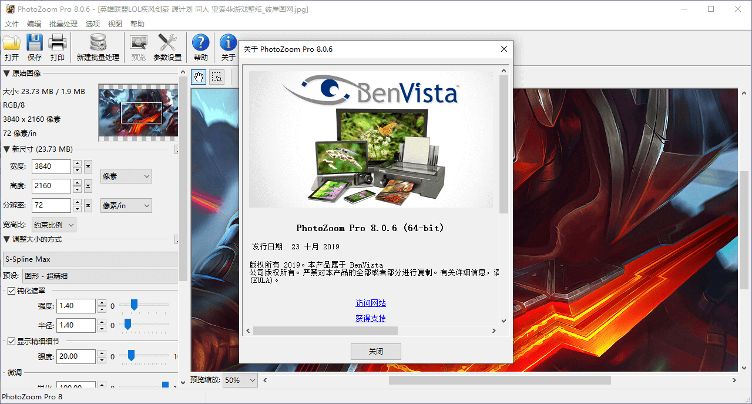Click the 宽度 input field 3840
Screen dimensions: 752x404
(51, 166)
